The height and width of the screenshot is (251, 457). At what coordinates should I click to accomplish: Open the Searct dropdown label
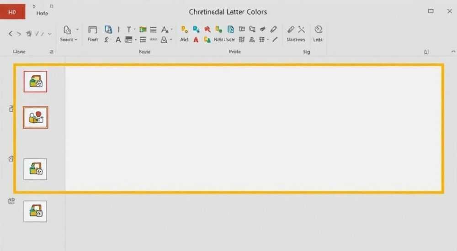tap(69, 39)
